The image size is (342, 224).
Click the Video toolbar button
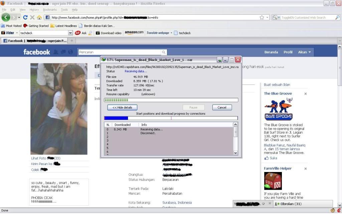(8, 33)
